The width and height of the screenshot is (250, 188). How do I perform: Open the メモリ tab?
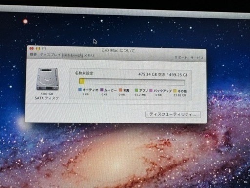(x=89, y=56)
